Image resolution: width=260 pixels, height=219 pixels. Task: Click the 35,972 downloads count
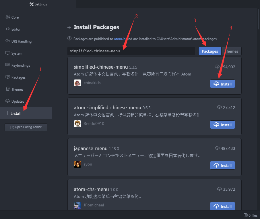(x=229, y=189)
